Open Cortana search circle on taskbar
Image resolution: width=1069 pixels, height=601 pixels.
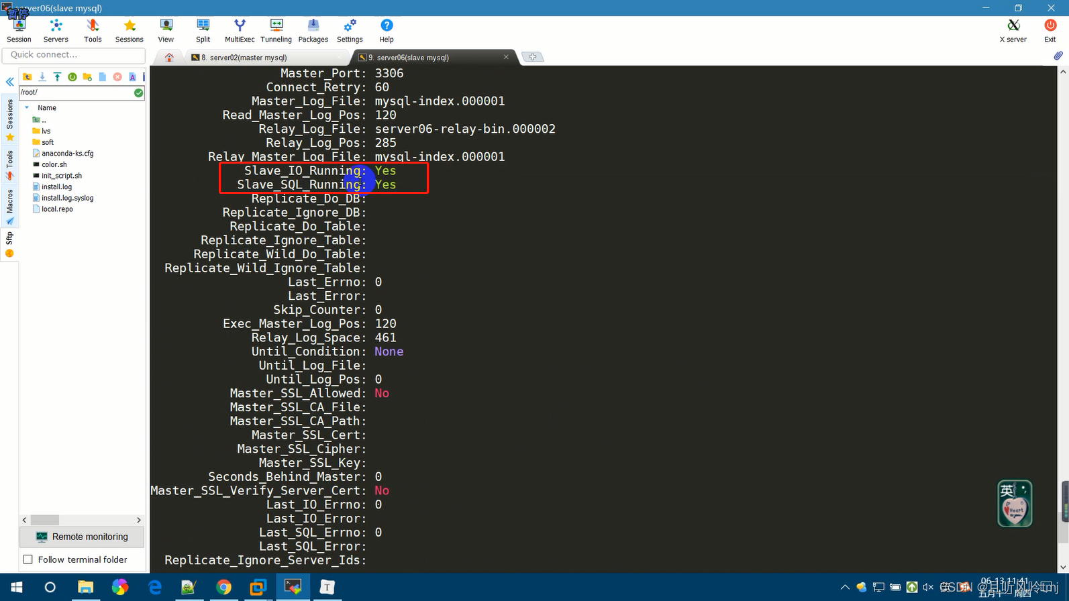point(50,587)
